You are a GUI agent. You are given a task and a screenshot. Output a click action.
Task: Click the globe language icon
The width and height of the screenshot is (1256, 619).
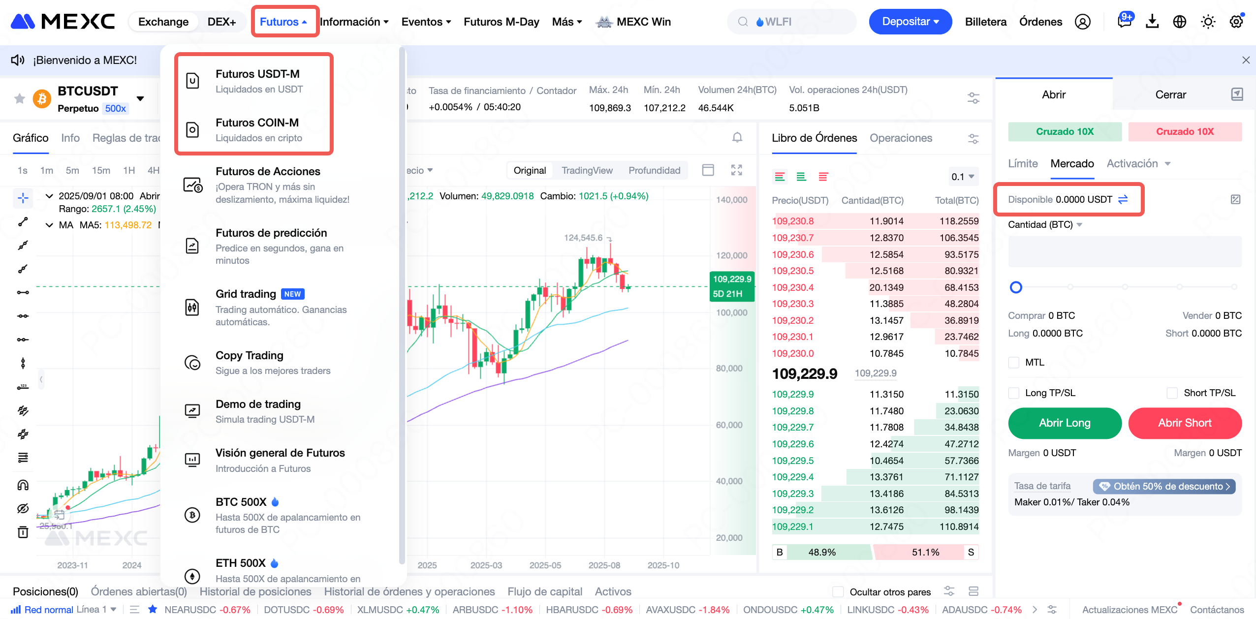point(1180,22)
